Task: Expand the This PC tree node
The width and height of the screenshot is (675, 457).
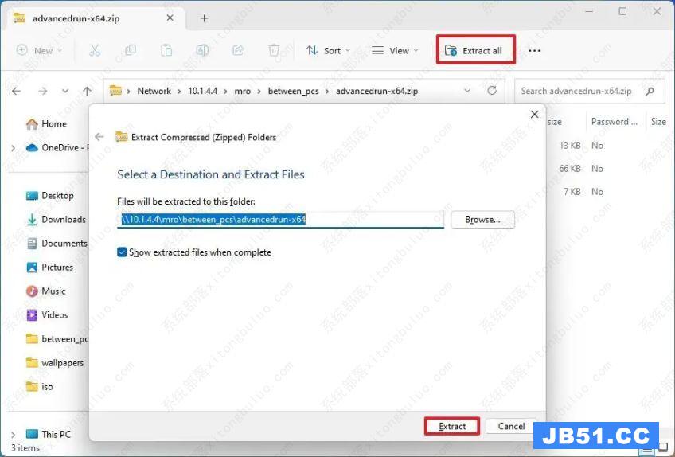Action: click(x=13, y=434)
